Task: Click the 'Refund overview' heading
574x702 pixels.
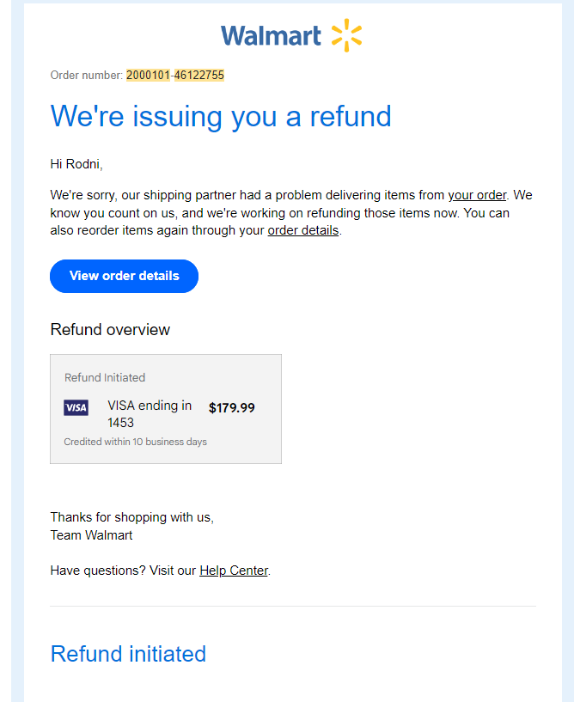Action: pos(110,329)
